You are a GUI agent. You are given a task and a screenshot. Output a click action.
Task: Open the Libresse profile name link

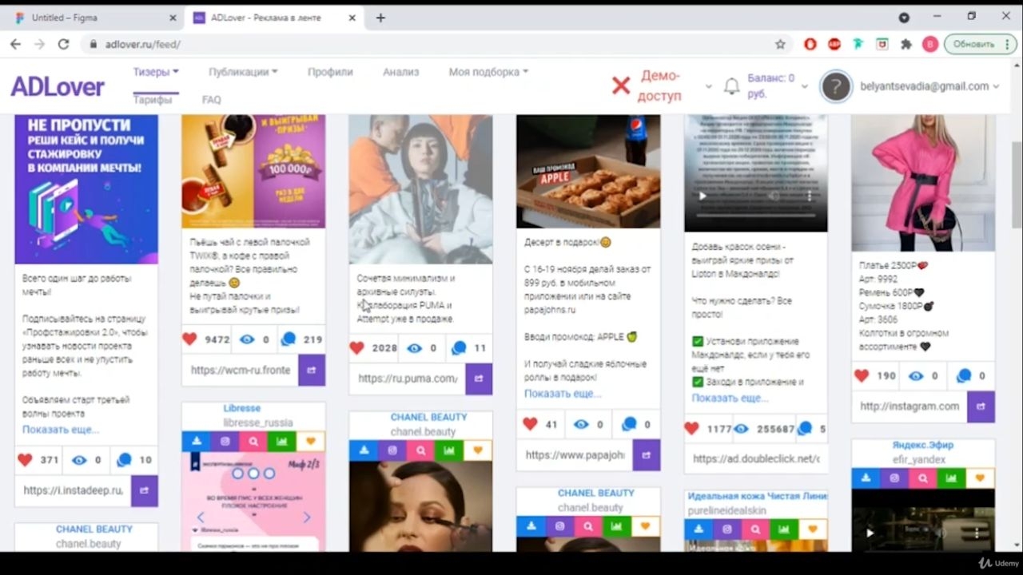(x=242, y=408)
